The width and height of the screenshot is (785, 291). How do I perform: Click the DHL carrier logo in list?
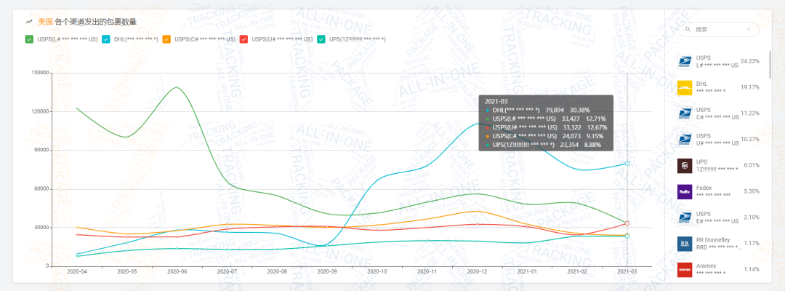[684, 88]
